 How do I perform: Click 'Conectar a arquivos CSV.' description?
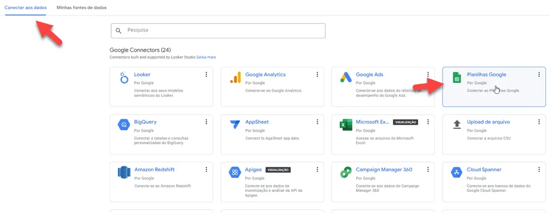[489, 138]
